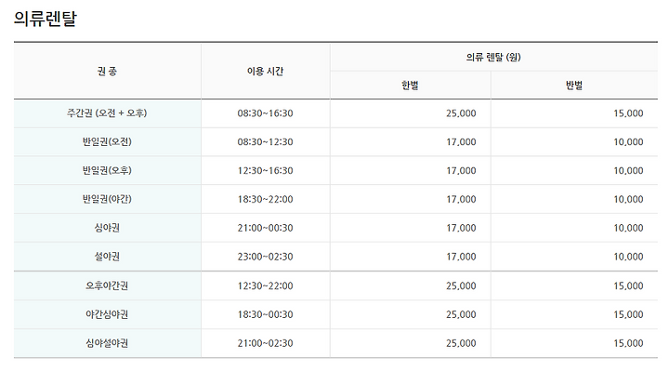Select the 08:30~12:30 time cell
This screenshot has height=371, width=669.
pos(266,141)
